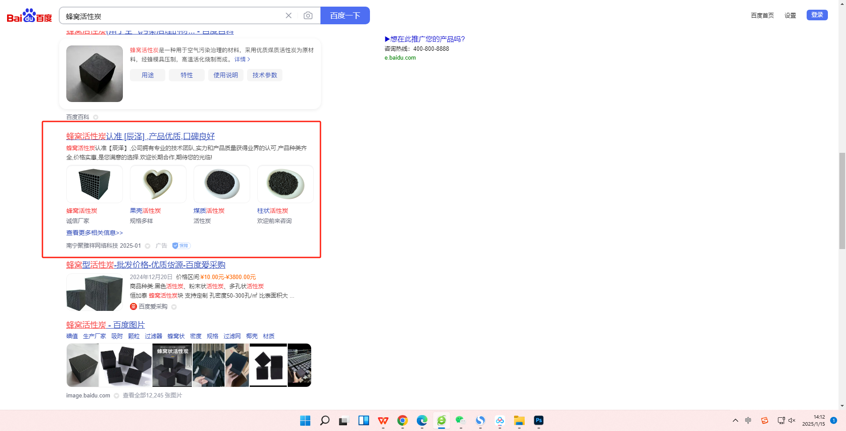The height and width of the screenshot is (431, 846).
Task: Click the circle icon beside 百度百科 source
Action: (95, 117)
